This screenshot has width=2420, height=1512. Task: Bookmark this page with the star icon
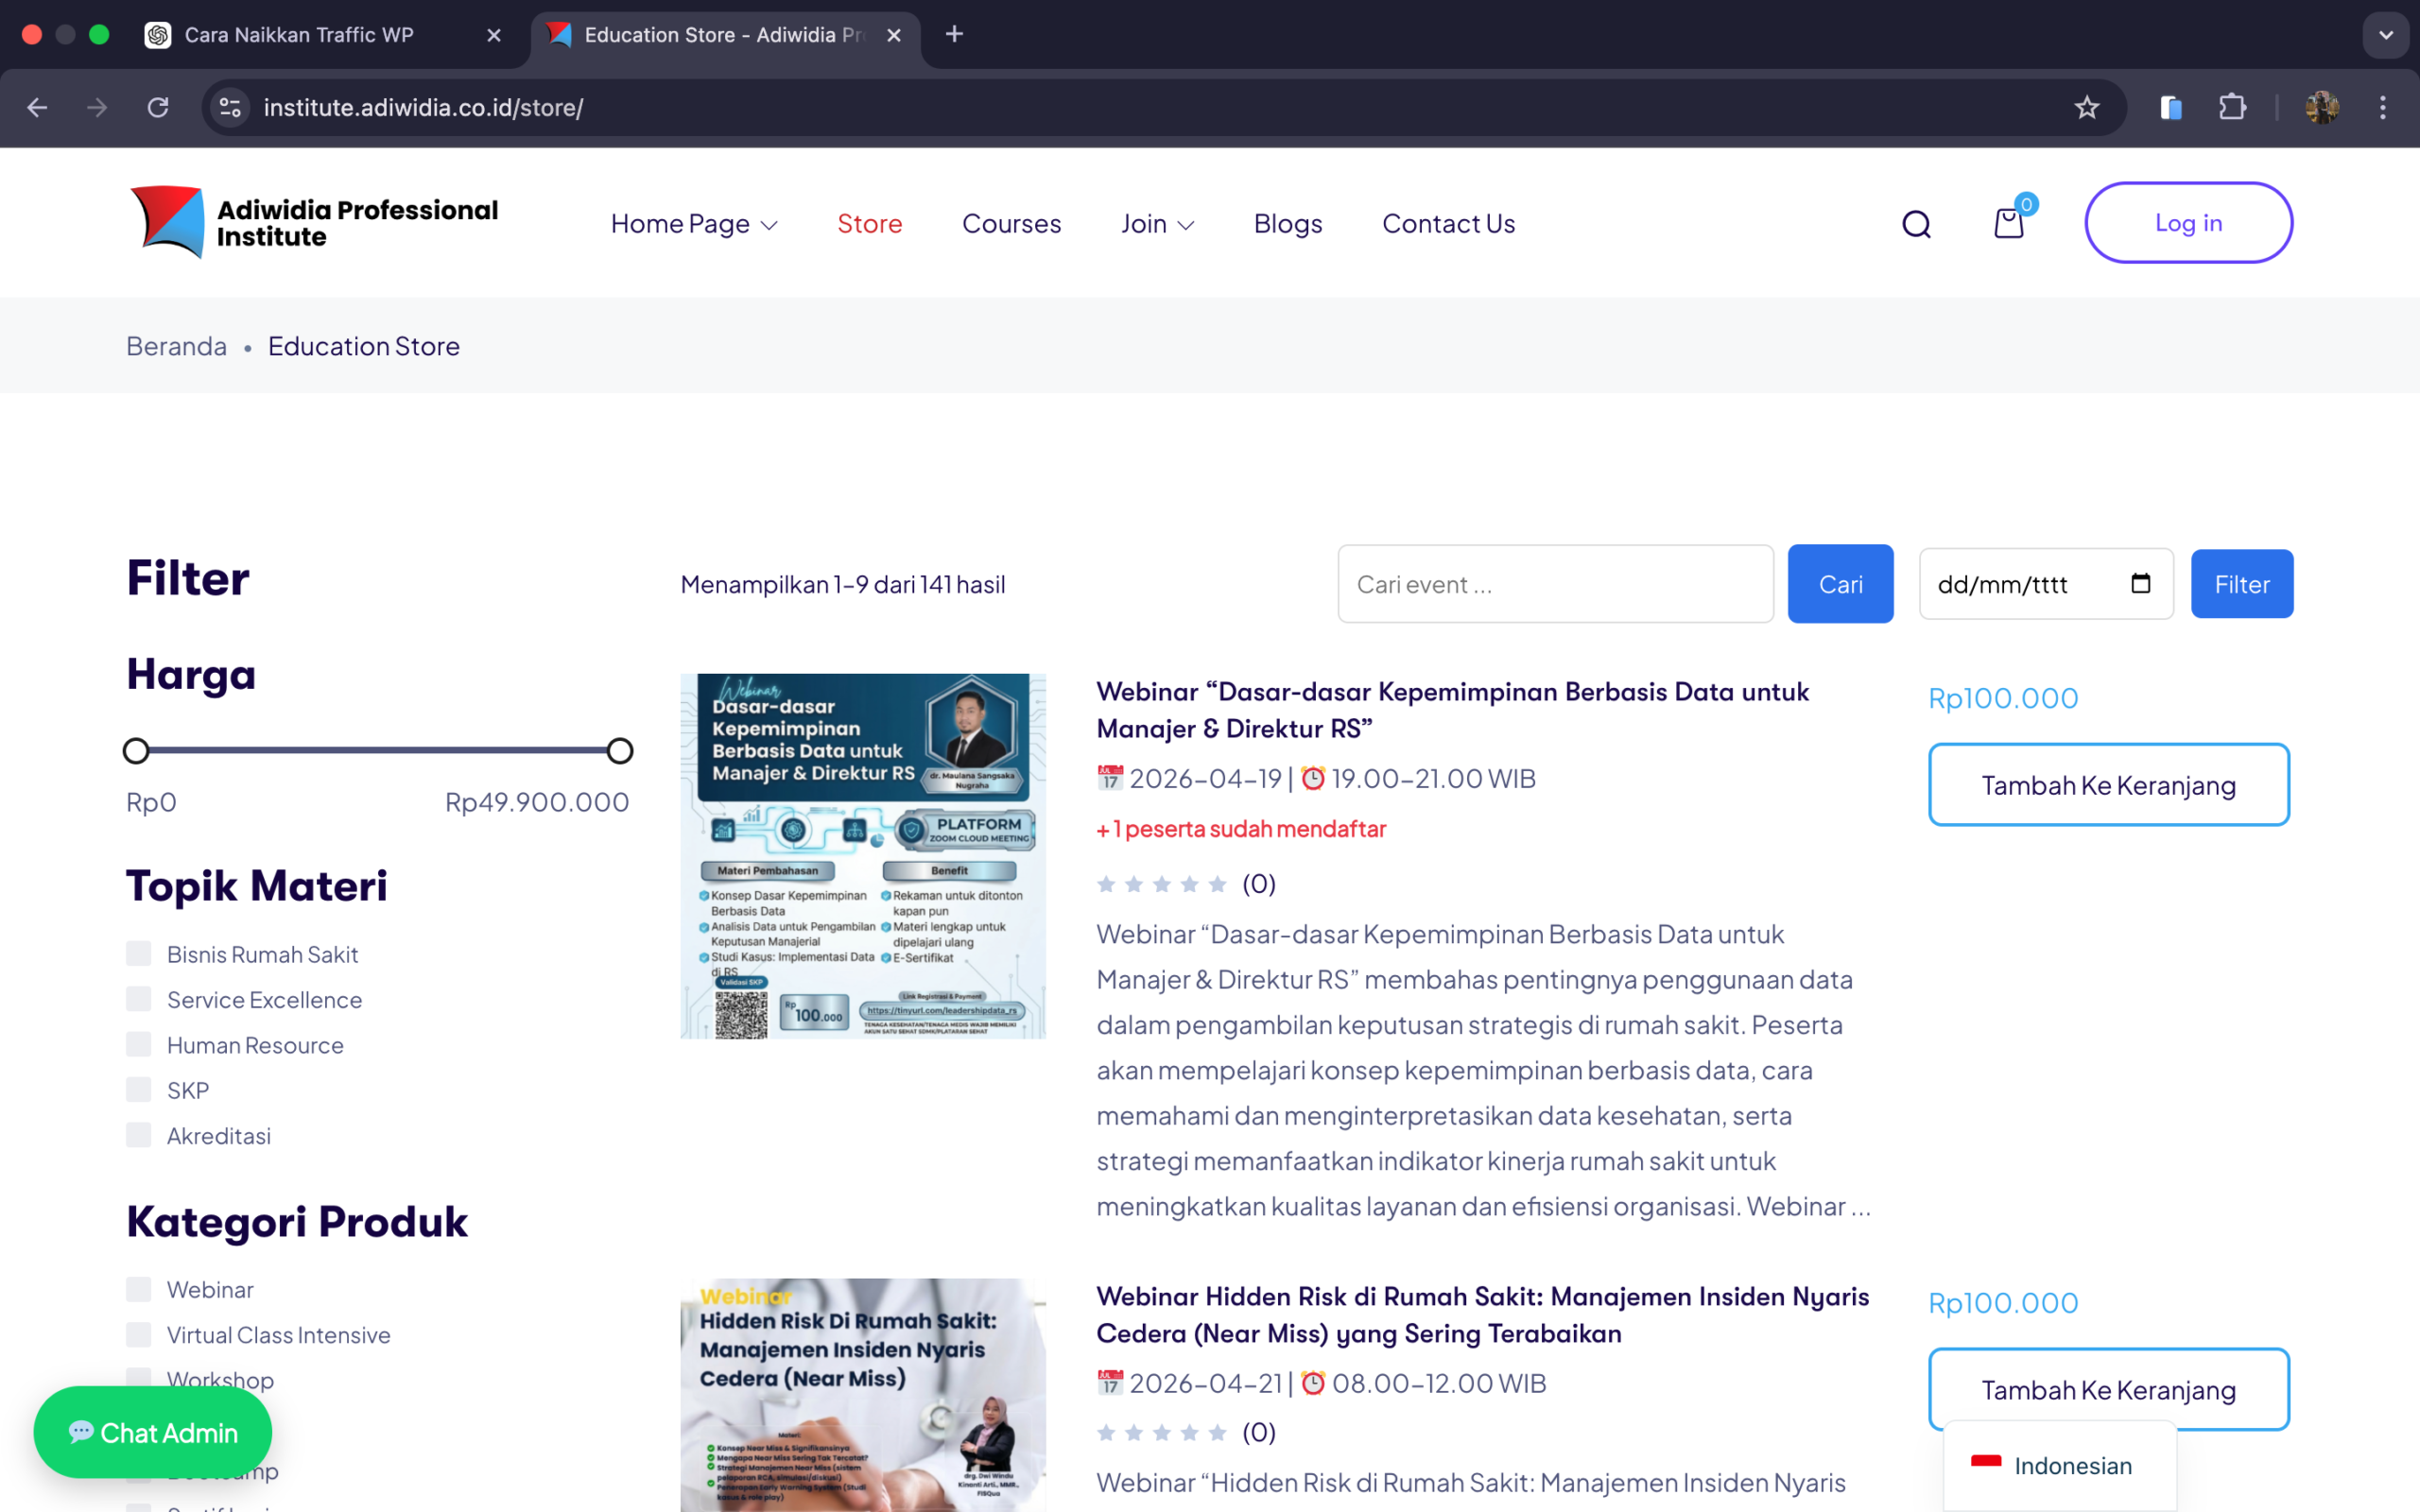[2086, 108]
